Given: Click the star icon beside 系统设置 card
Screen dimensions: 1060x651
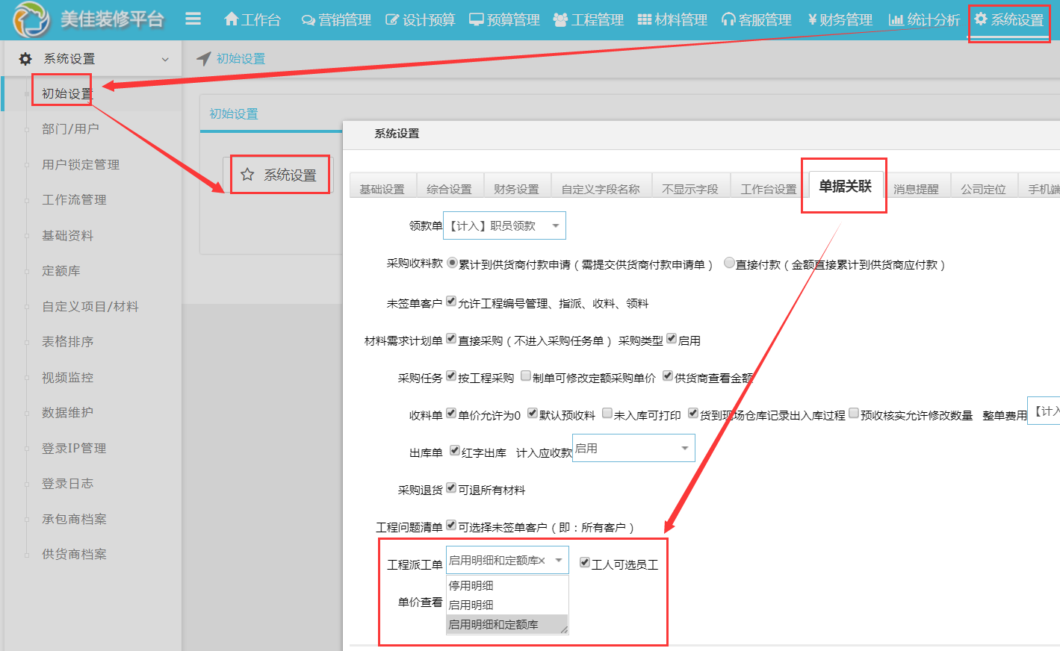Looking at the screenshot, I should click(x=247, y=175).
